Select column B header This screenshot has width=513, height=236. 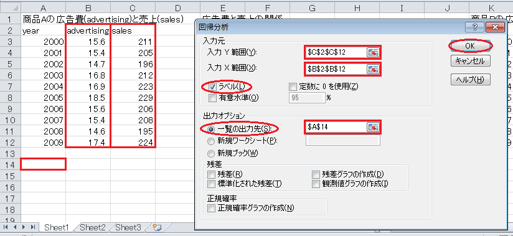(x=88, y=7)
